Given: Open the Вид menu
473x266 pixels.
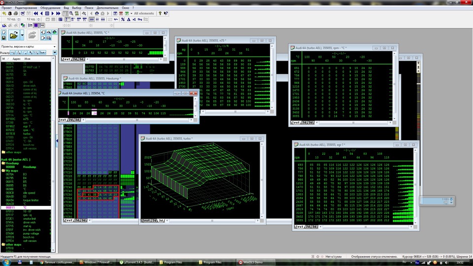Looking at the screenshot, I should coord(66,8).
